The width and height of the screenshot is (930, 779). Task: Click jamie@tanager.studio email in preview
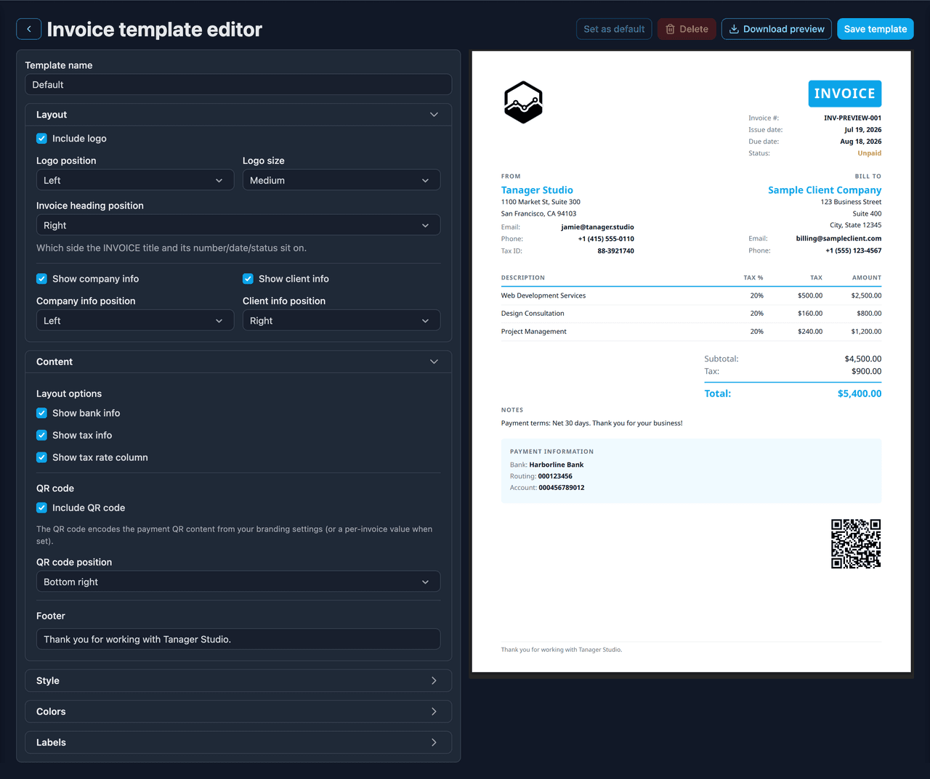coord(597,227)
